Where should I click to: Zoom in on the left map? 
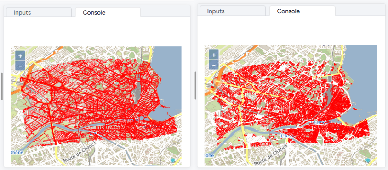[x=20, y=56]
